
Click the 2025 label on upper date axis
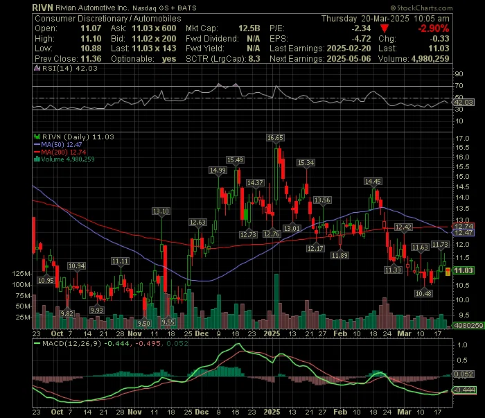click(272, 334)
